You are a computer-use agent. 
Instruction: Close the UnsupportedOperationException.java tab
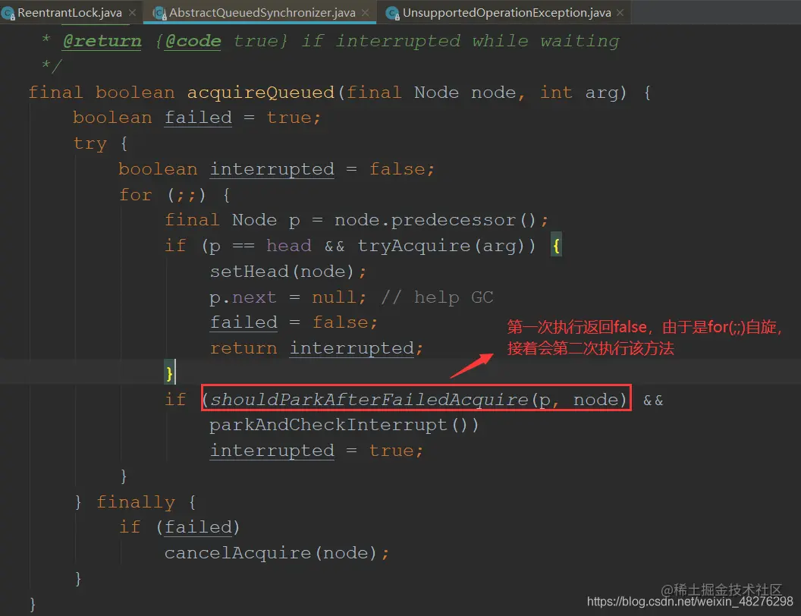coord(620,13)
